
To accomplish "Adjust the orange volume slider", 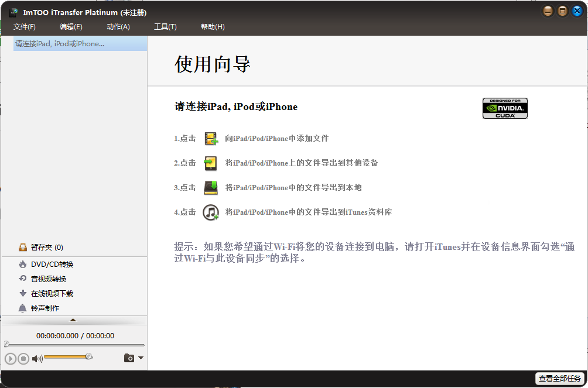I will tap(67, 356).
